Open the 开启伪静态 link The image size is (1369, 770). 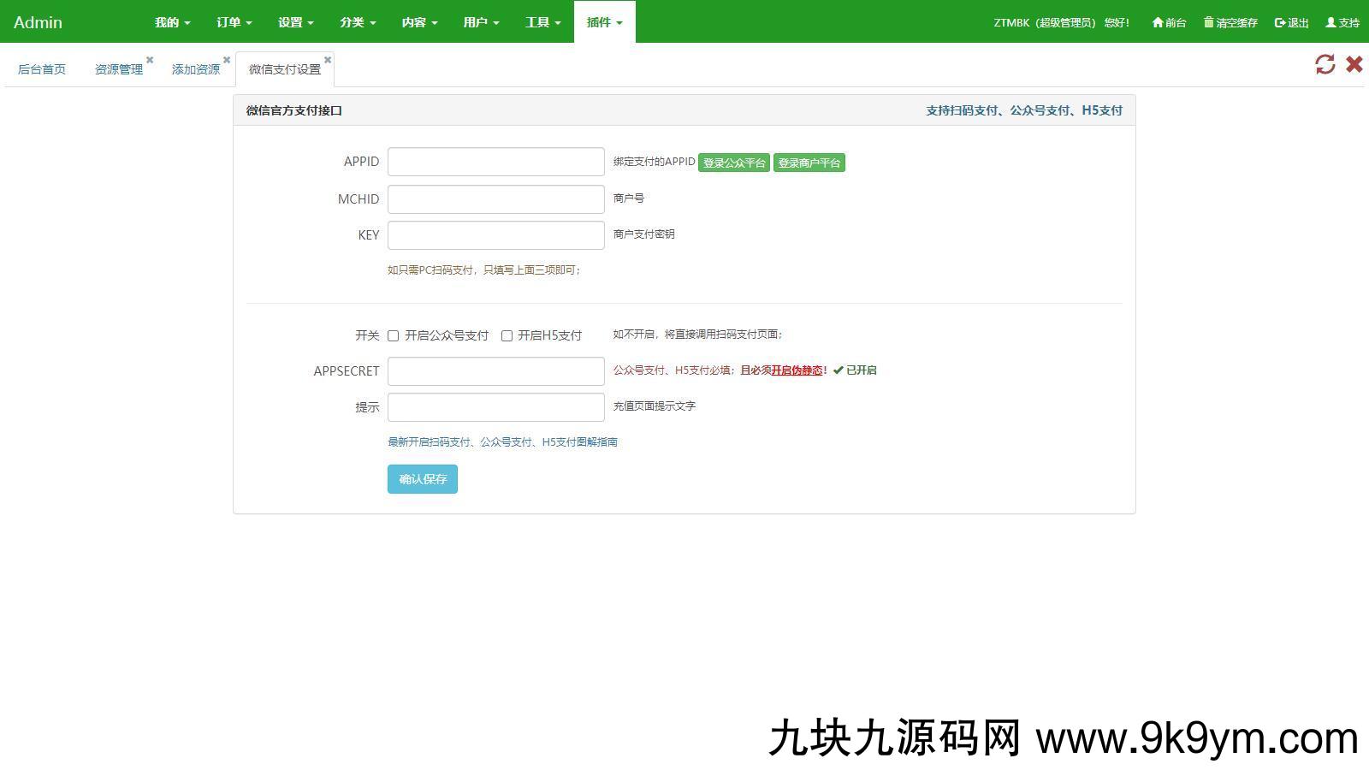point(797,370)
